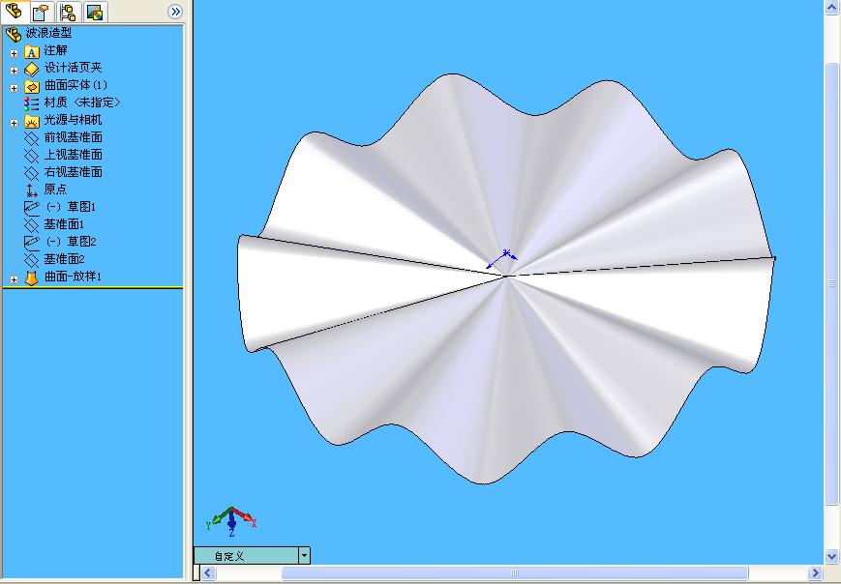Select the 设计活页夹 label

73,68
